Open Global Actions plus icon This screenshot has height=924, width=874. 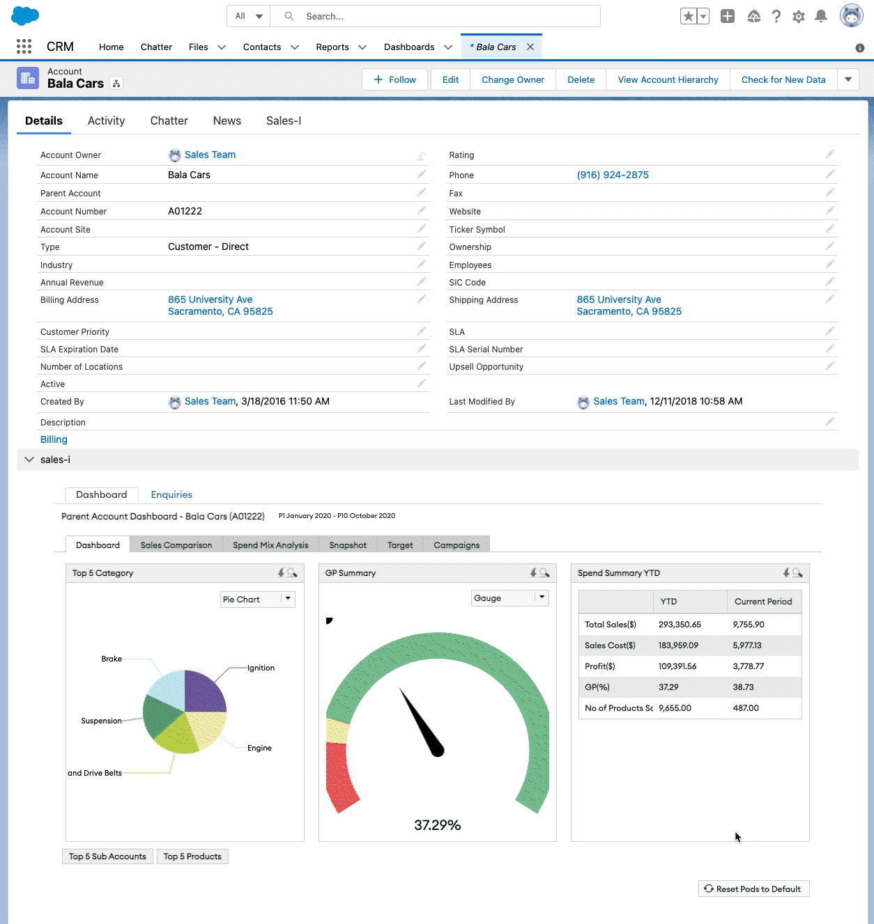point(727,17)
